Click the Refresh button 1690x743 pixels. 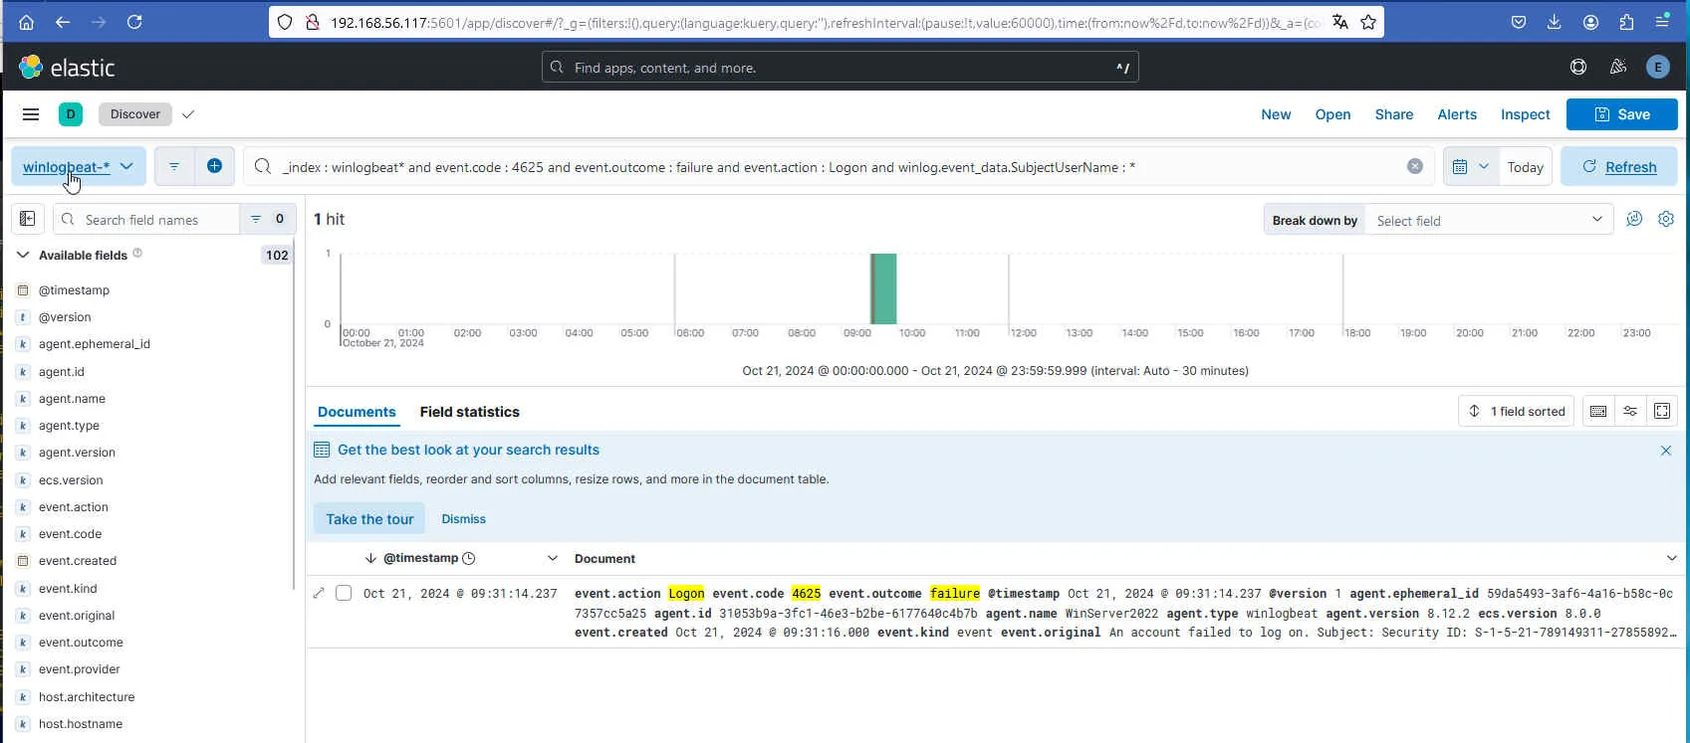point(1618,167)
